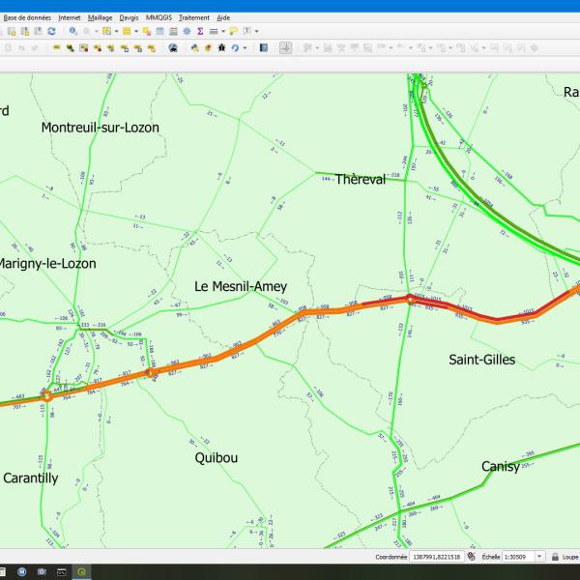Click the yellow map tips icon
The height and width of the screenshot is (580, 580).
[234, 31]
